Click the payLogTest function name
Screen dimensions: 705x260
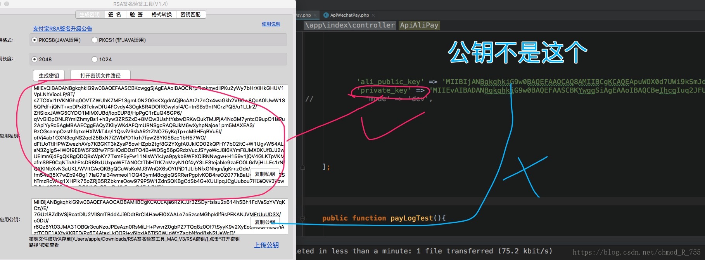(411, 218)
